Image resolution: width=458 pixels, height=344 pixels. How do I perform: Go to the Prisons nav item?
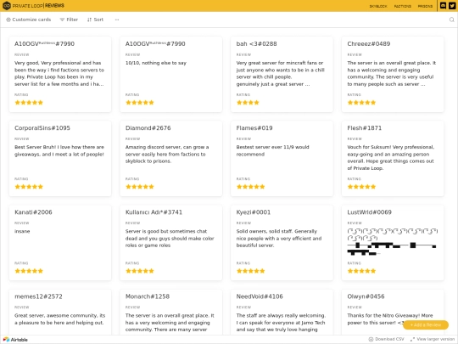[x=425, y=6]
